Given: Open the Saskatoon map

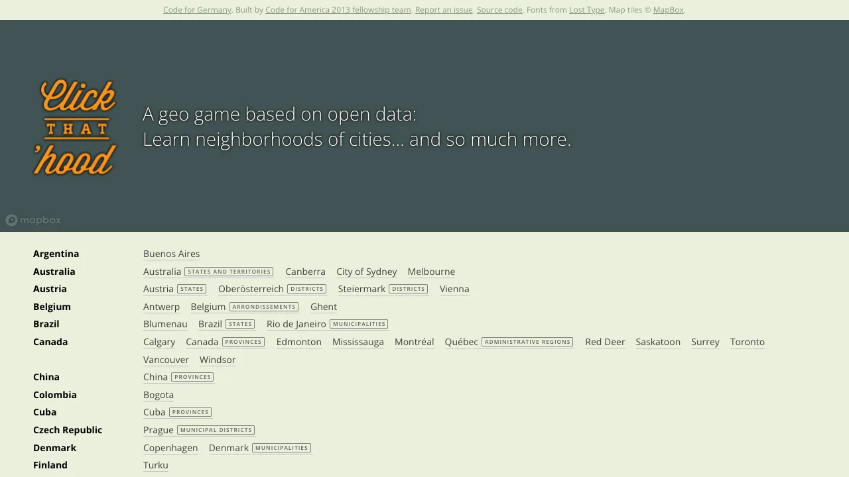Looking at the screenshot, I should pyautogui.click(x=658, y=342).
